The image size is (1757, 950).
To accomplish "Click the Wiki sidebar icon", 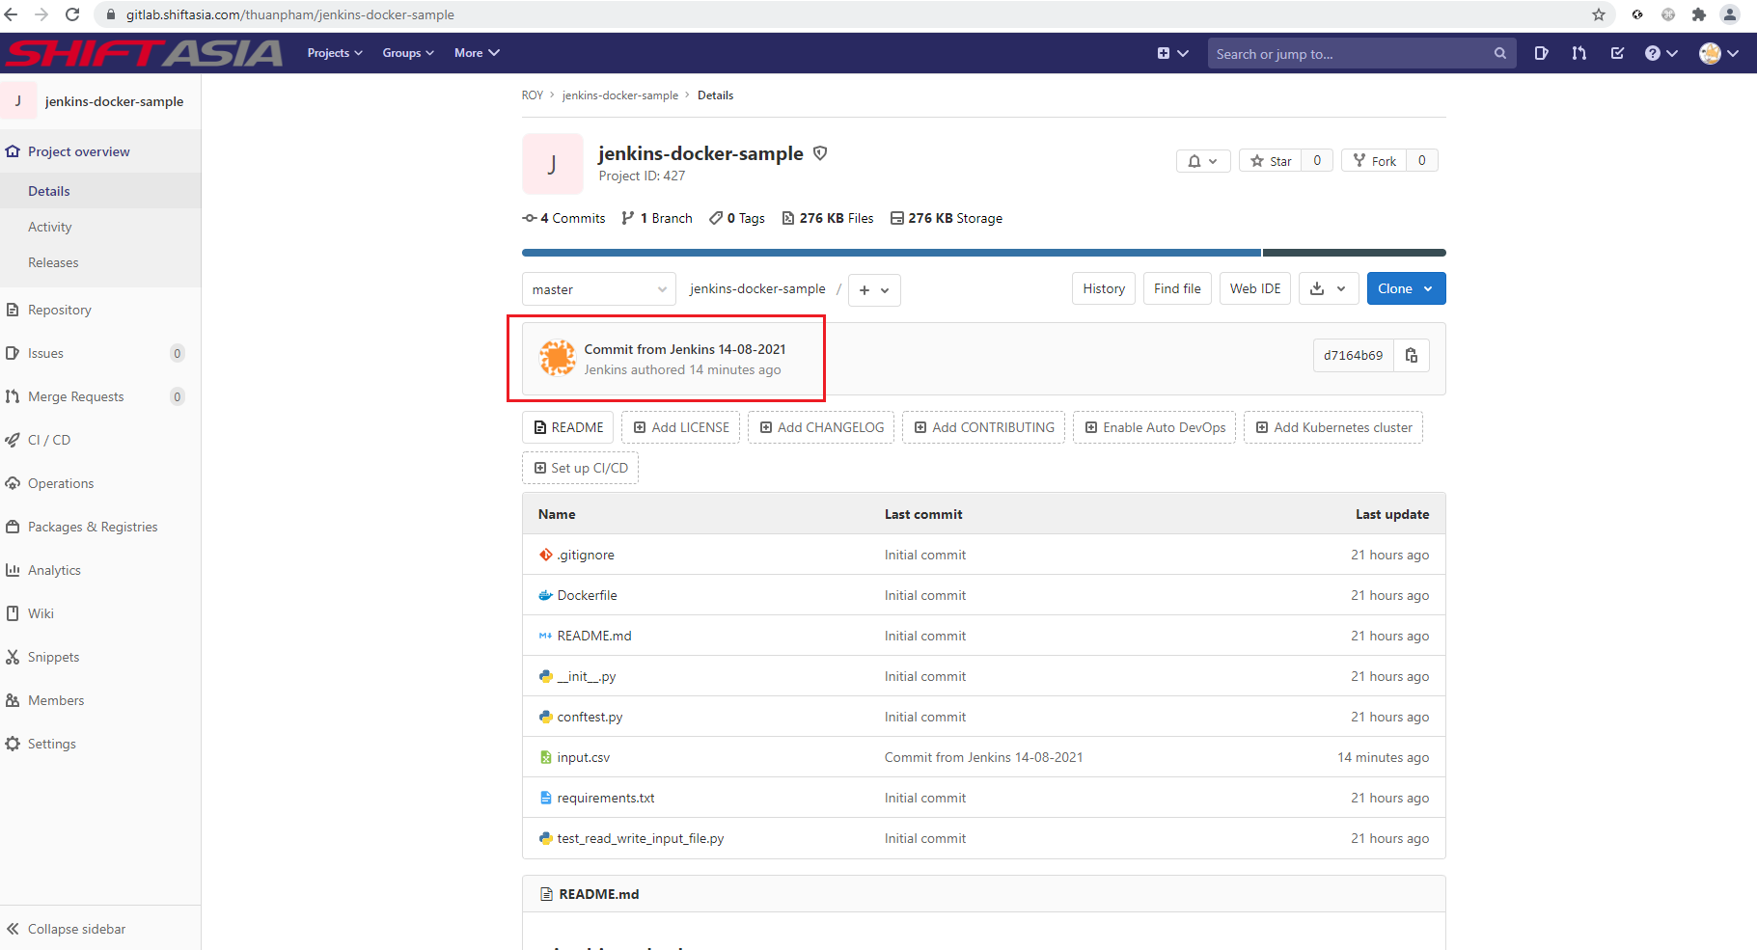I will tap(13, 613).
